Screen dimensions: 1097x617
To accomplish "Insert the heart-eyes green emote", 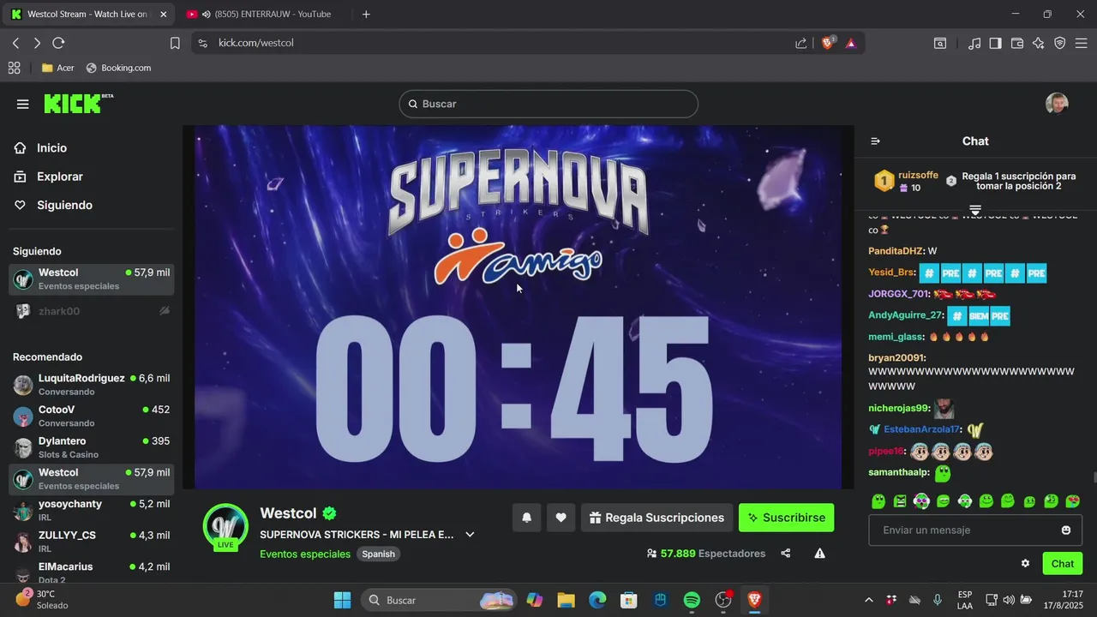I will point(1072,501).
